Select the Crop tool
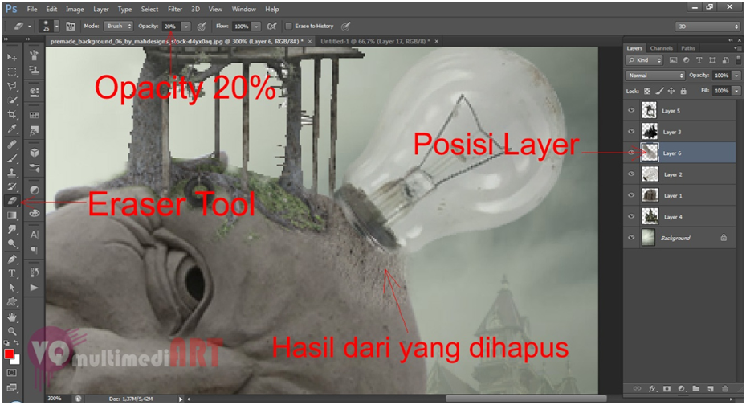Image resolution: width=746 pixels, height=405 pixels. pyautogui.click(x=12, y=114)
